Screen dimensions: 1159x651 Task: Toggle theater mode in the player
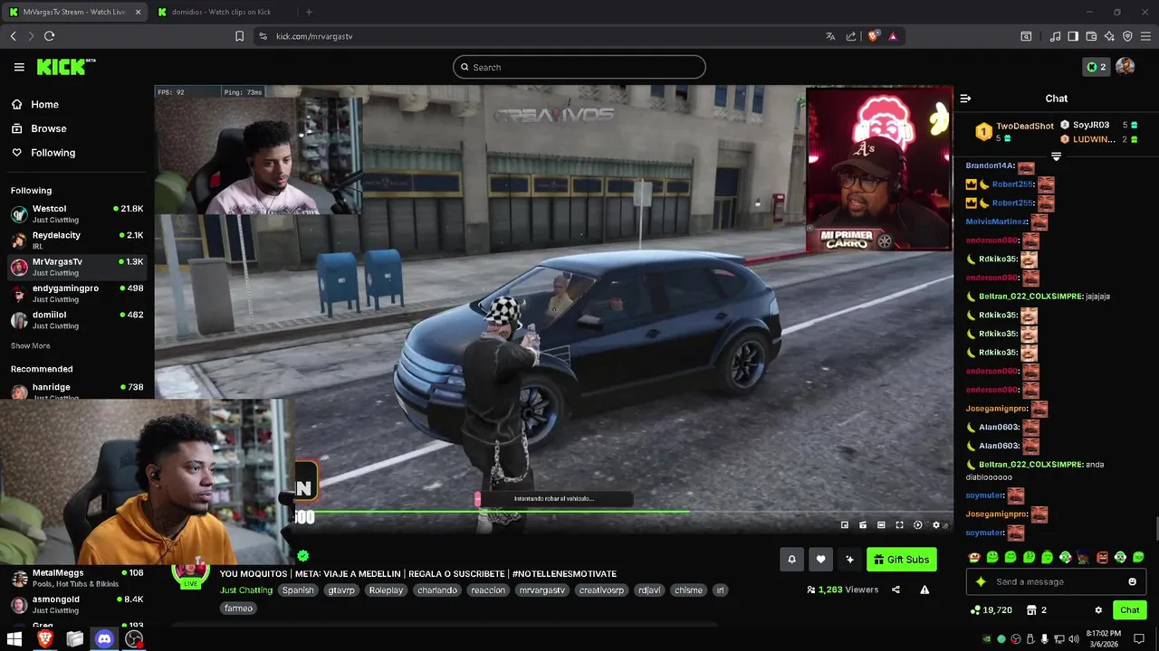pyautogui.click(x=881, y=525)
